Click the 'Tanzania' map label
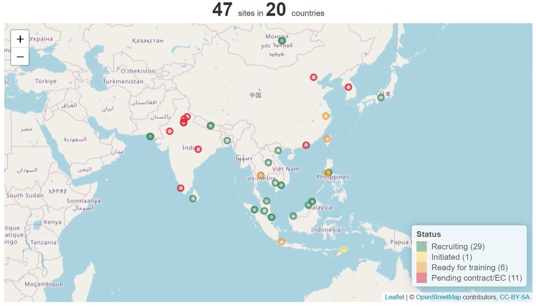The width and height of the screenshot is (536, 307). coord(44,242)
